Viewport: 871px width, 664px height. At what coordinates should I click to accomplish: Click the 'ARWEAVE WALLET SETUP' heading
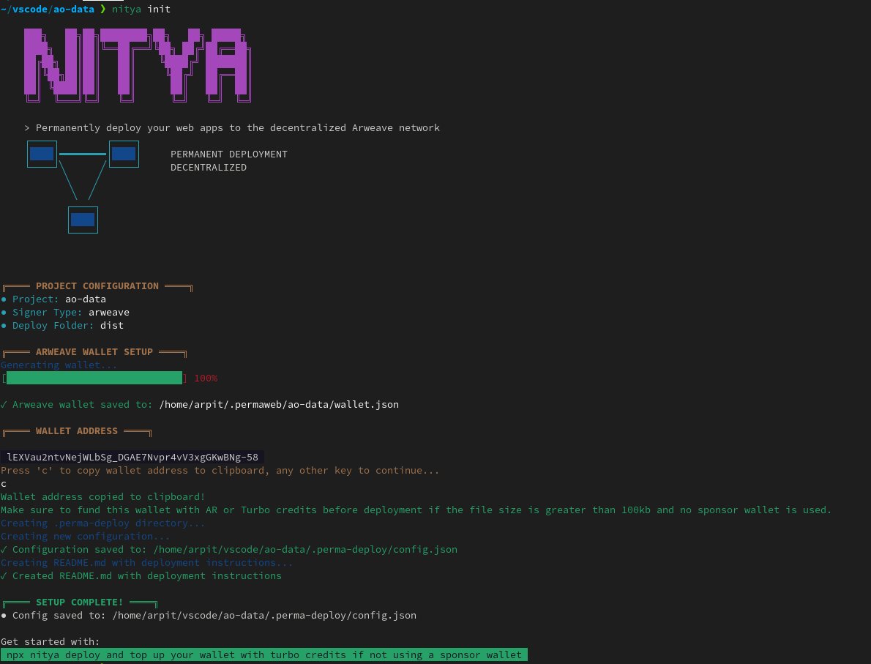(94, 351)
